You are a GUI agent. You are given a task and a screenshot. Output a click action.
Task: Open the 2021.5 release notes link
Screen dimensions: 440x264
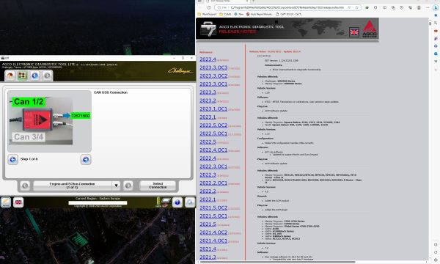[208, 224]
